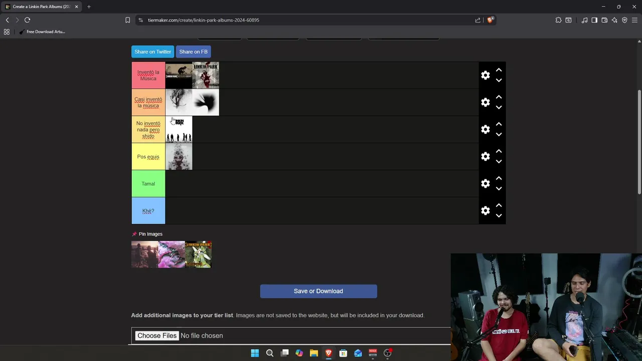The height and width of the screenshot is (361, 642).
Task: Click the share page icon in address bar
Action: click(477, 20)
